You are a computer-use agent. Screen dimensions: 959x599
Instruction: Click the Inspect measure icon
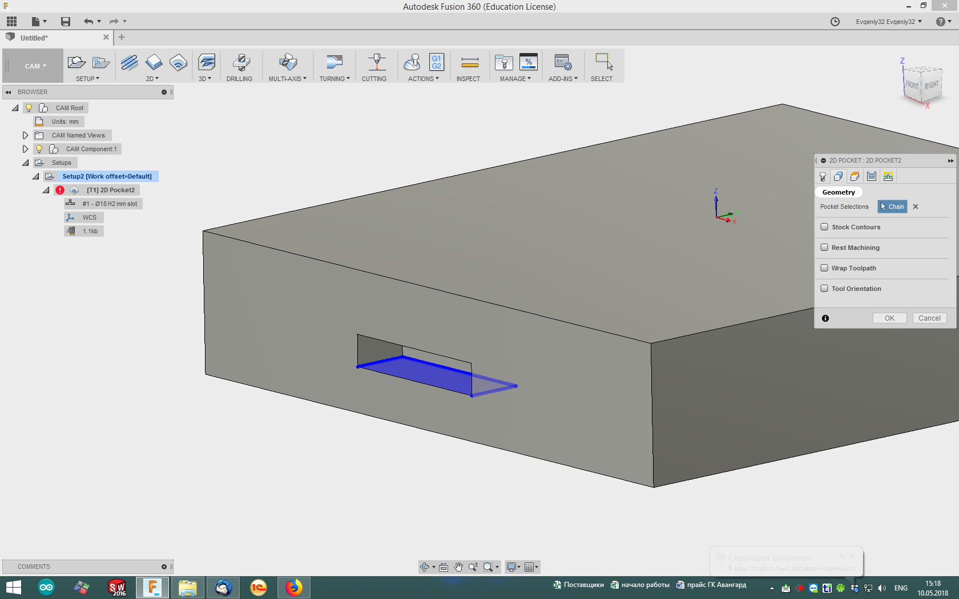(469, 63)
